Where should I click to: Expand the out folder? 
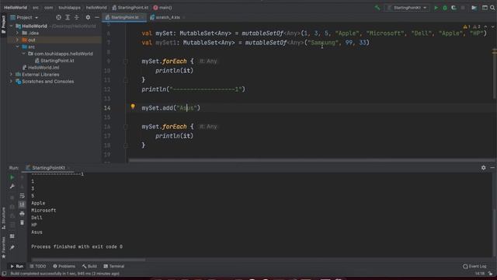(x=17, y=40)
